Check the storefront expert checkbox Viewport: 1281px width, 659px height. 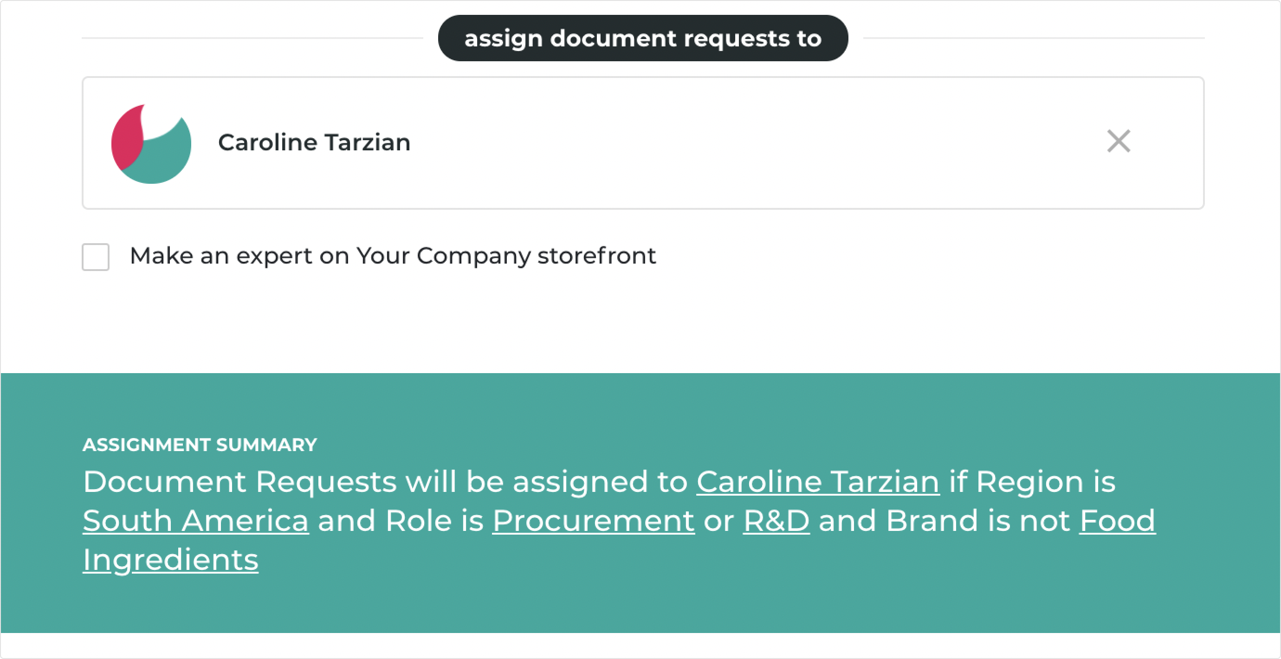pyautogui.click(x=96, y=257)
